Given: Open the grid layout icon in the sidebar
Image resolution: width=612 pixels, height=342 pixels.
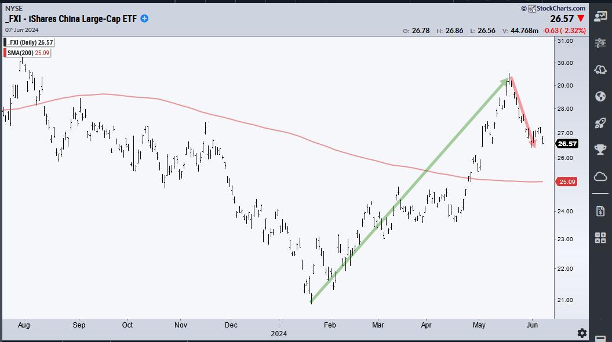Looking at the screenshot, I should click(600, 237).
